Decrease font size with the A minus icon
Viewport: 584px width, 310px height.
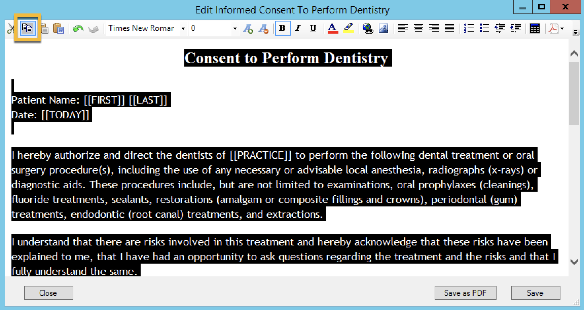263,29
